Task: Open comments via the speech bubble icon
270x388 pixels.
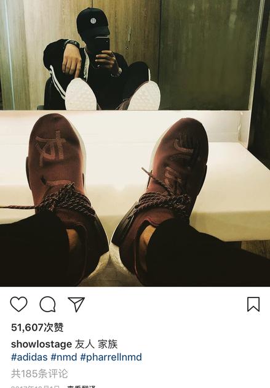Action: (47, 304)
